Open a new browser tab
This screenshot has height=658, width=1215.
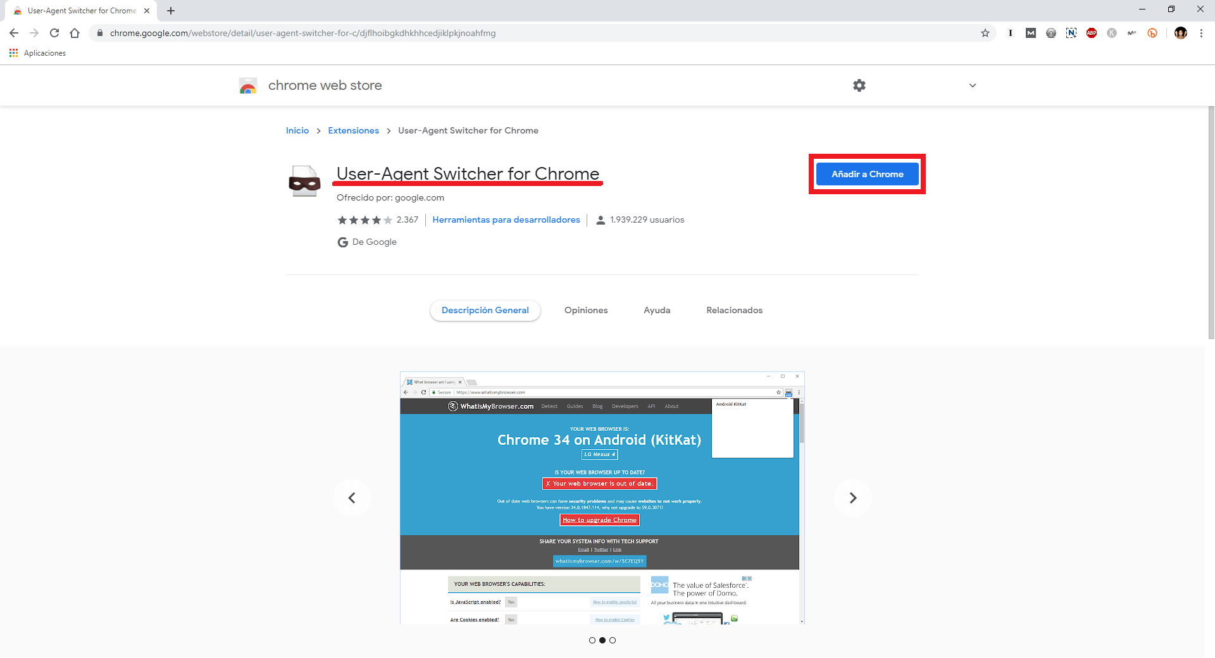point(171,11)
